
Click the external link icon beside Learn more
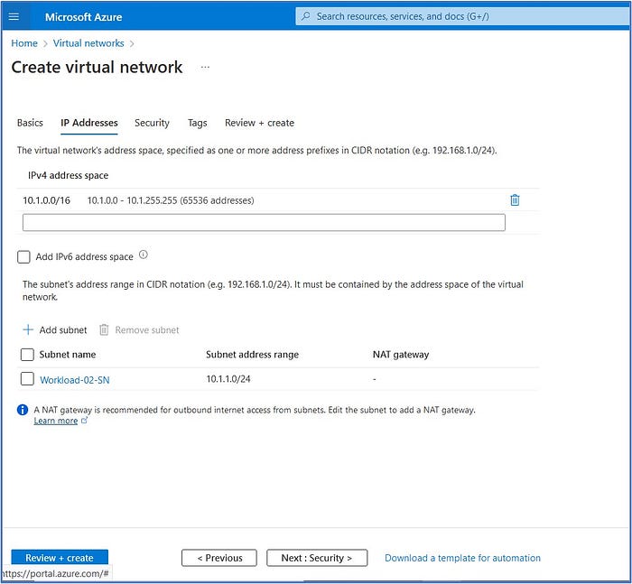pos(84,421)
